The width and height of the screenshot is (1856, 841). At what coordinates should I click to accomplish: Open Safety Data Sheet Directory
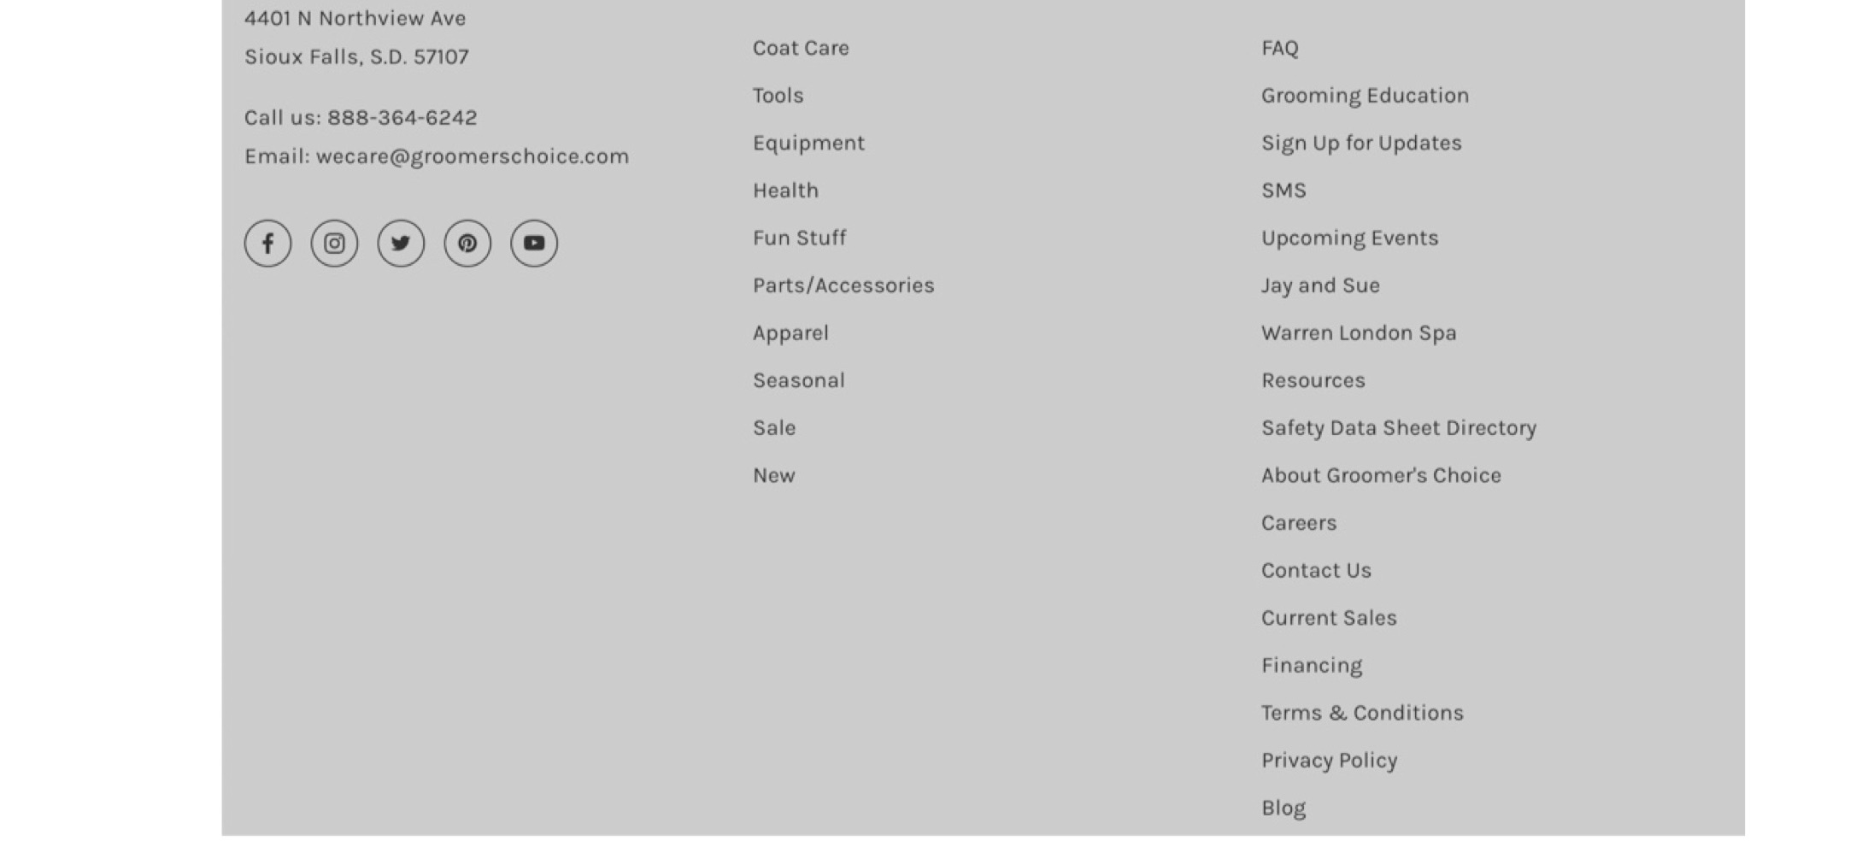[x=1399, y=427]
